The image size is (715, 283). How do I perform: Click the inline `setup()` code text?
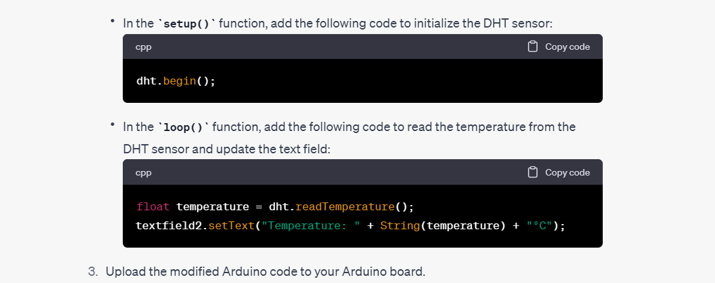[186, 24]
